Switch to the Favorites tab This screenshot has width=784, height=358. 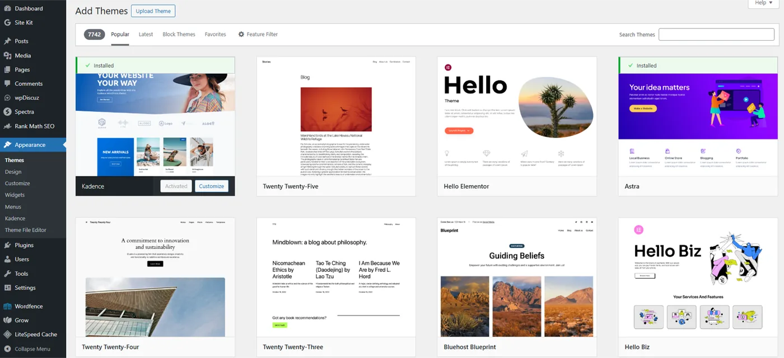pos(216,34)
